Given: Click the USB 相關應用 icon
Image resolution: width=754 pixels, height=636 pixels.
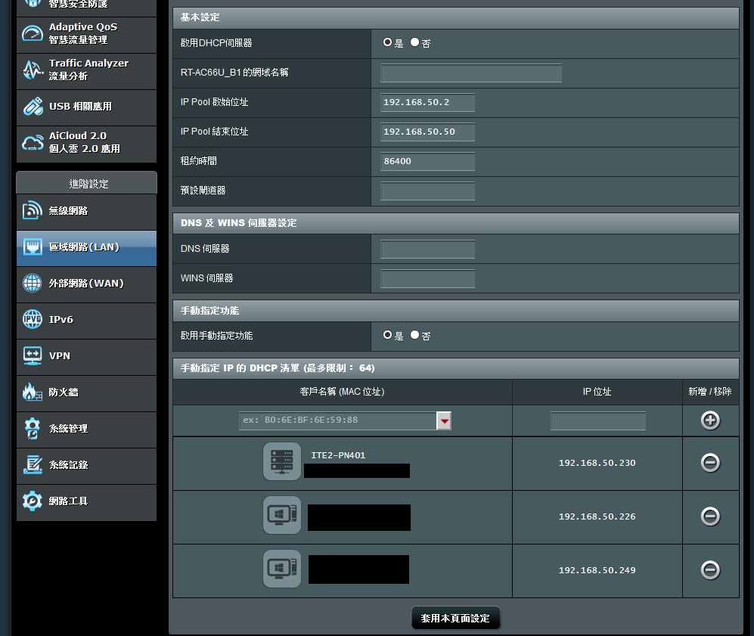Looking at the screenshot, I should 33,106.
